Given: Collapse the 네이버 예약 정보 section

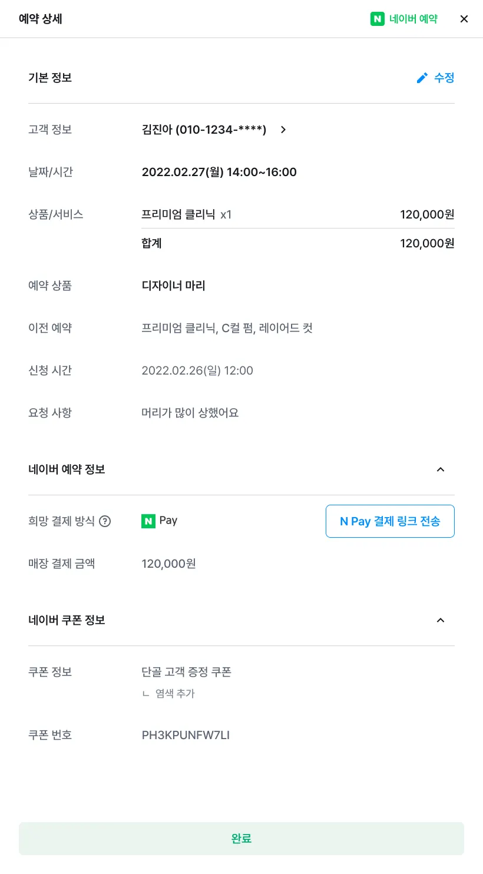Looking at the screenshot, I should point(440,469).
